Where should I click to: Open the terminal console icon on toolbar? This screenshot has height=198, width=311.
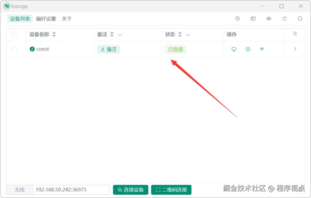tap(253, 18)
